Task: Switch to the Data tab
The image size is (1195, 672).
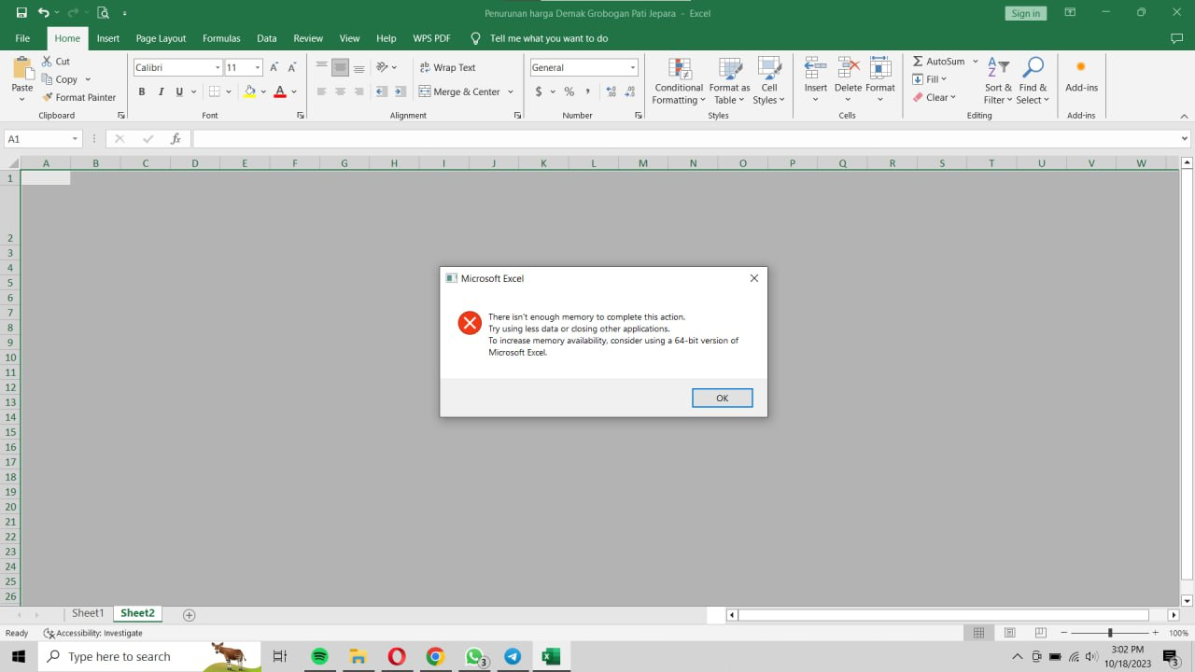Action: 267,38
